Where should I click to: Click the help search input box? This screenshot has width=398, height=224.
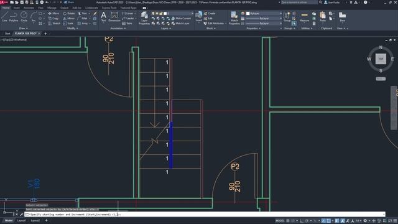299,2
